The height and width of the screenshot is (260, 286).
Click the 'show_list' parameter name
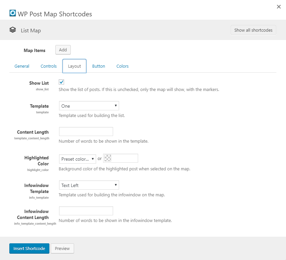coord(42,89)
